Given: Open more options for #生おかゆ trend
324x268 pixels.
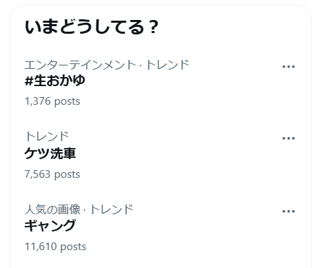Looking at the screenshot, I should pyautogui.click(x=288, y=67).
